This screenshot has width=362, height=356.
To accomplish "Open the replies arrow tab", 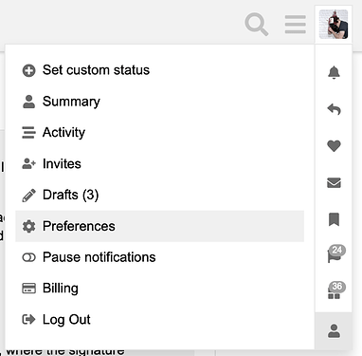I will click(x=334, y=109).
